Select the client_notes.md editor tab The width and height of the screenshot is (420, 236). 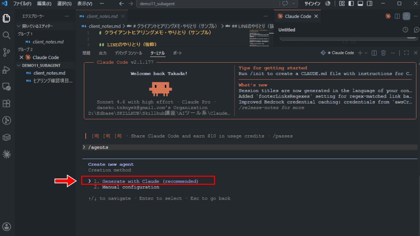point(102,16)
